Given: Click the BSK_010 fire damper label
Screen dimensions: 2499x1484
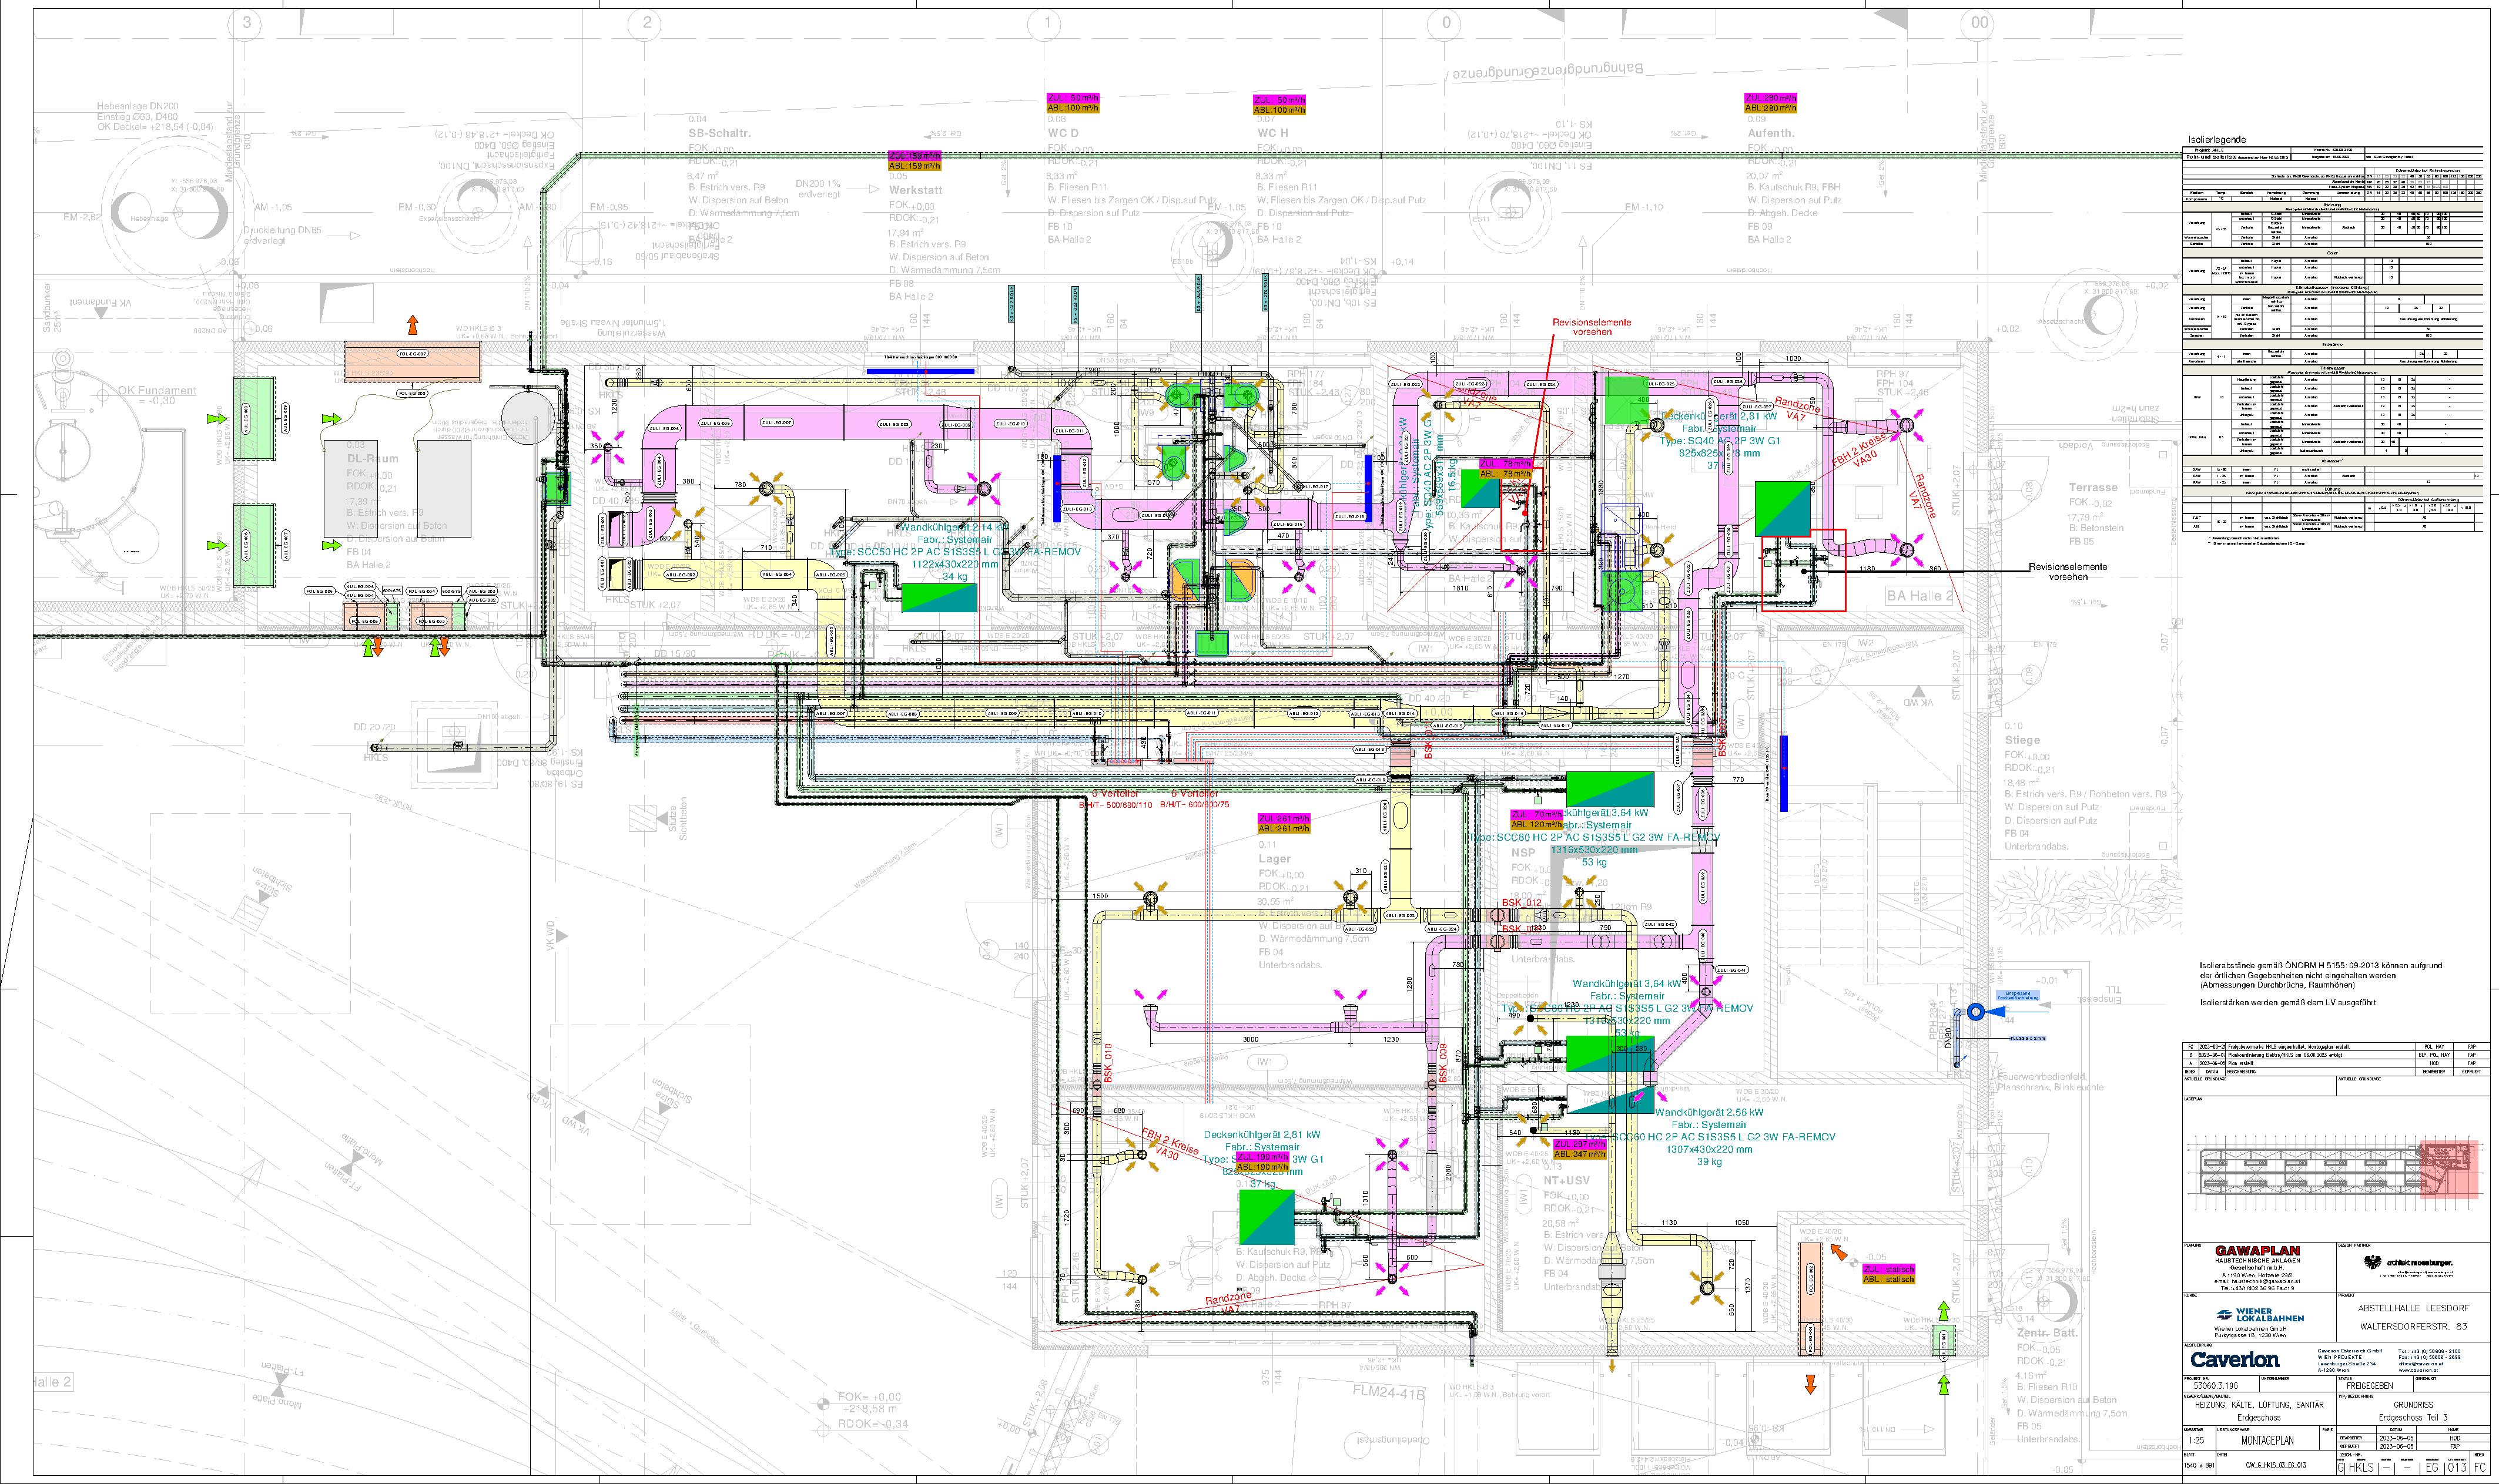Looking at the screenshot, I should (1108, 1062).
